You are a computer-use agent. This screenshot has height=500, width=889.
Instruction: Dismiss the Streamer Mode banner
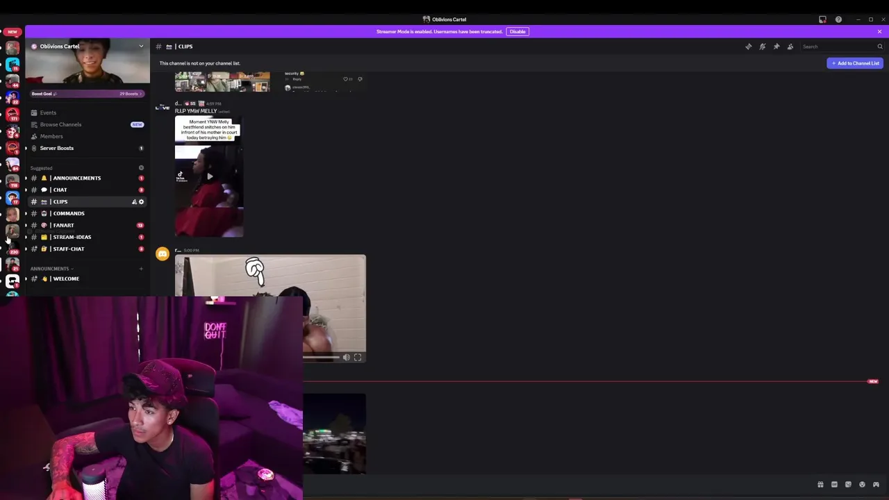879,31
